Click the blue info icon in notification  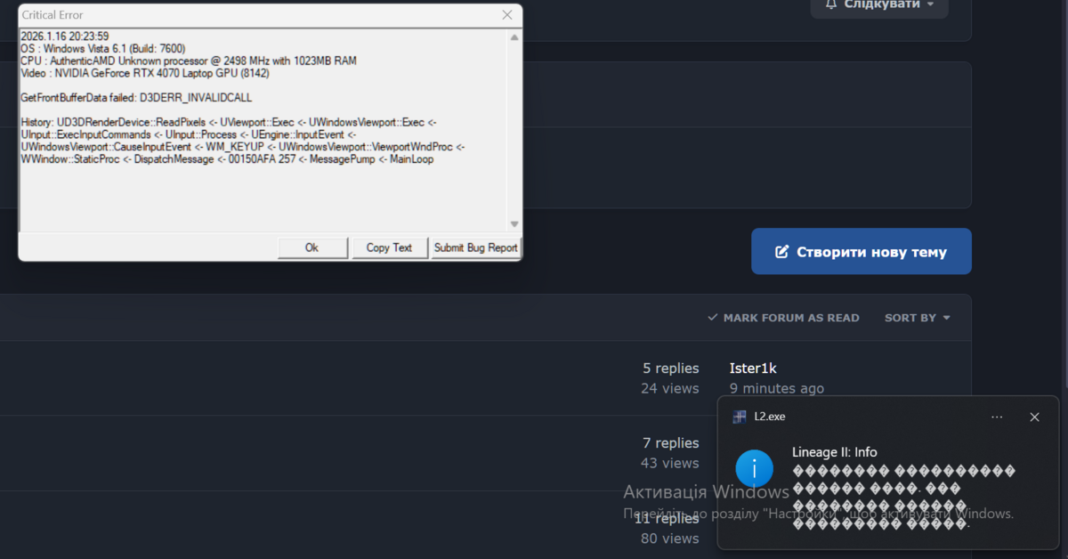[755, 468]
